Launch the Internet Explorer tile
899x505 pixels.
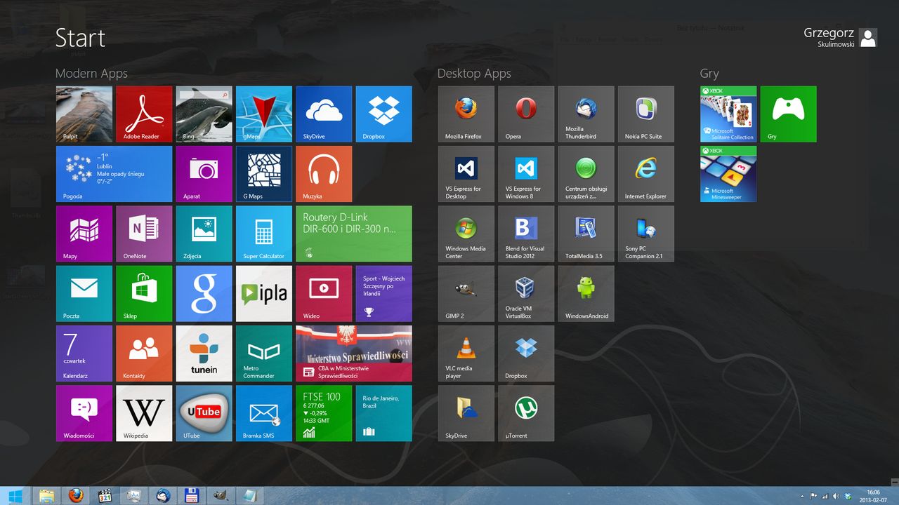(x=646, y=174)
